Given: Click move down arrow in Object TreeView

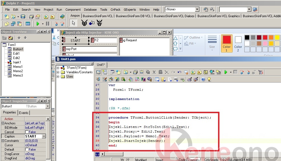Looking at the screenshot, I should tap(25, 38).
